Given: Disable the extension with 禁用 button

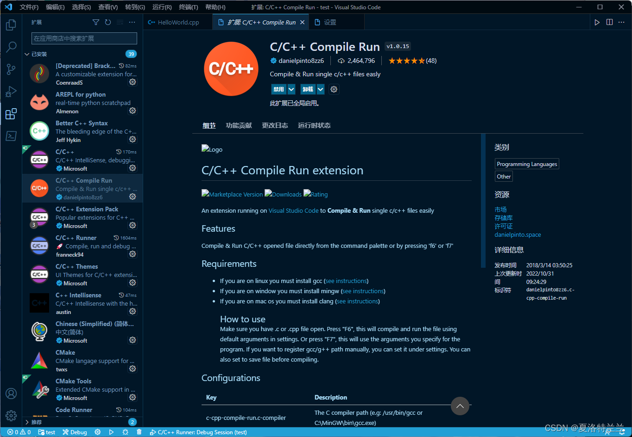Looking at the screenshot, I should click(x=279, y=89).
